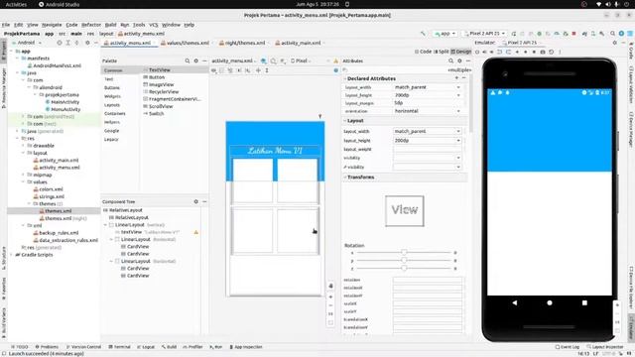Open Palette panel gear settings

pyautogui.click(x=196, y=60)
